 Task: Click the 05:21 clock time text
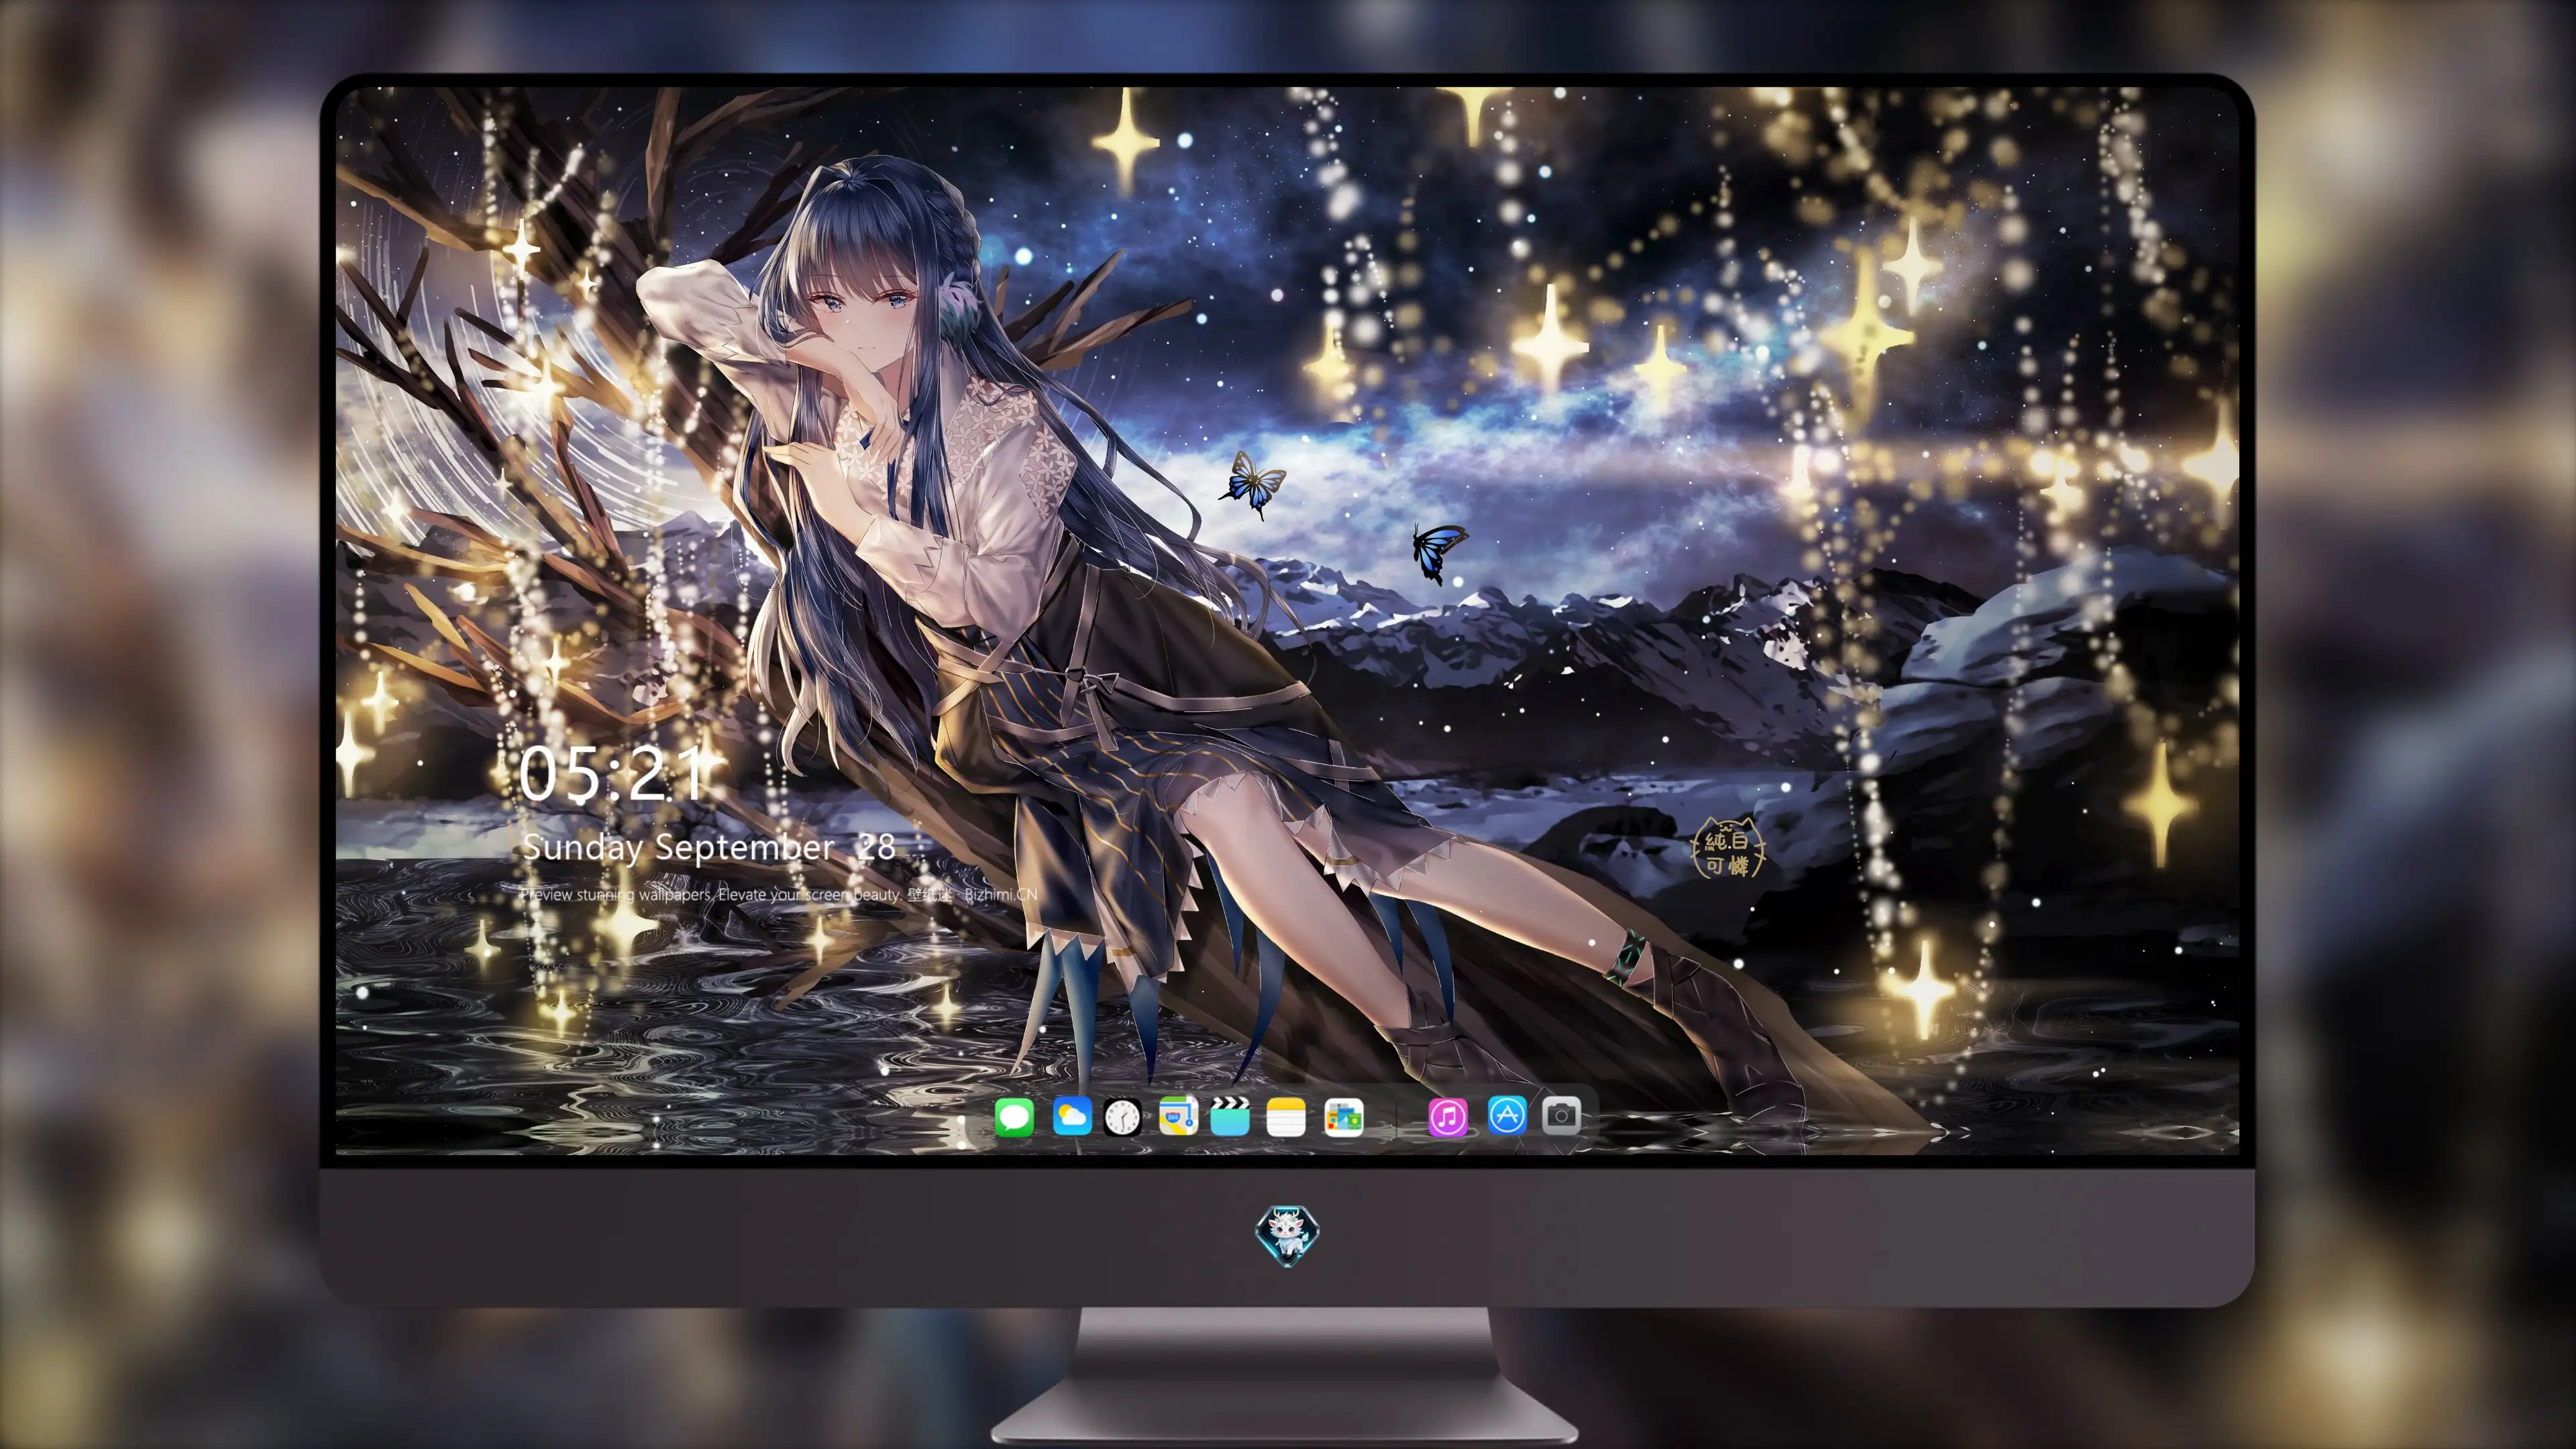pyautogui.click(x=610, y=773)
